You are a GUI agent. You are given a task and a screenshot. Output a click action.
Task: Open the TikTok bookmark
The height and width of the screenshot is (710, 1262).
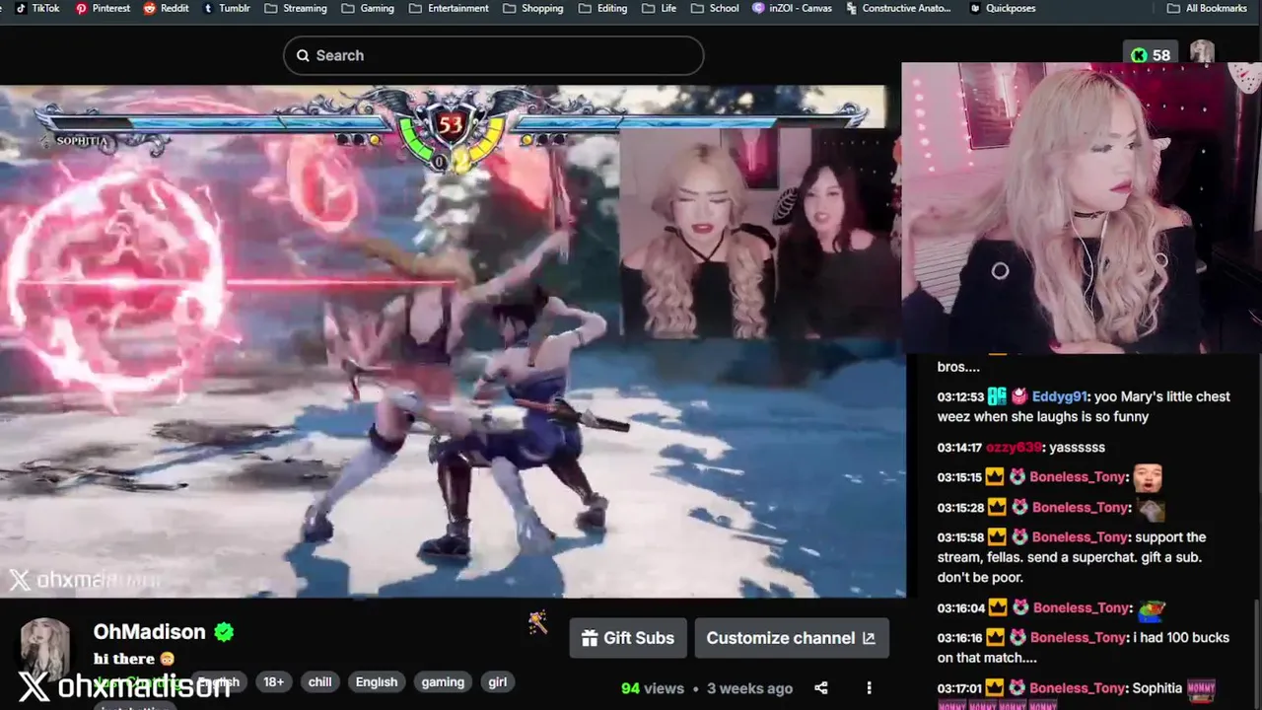coord(37,8)
